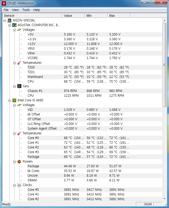Click the thermometer icon under Intel Core i5

tap(19, 133)
